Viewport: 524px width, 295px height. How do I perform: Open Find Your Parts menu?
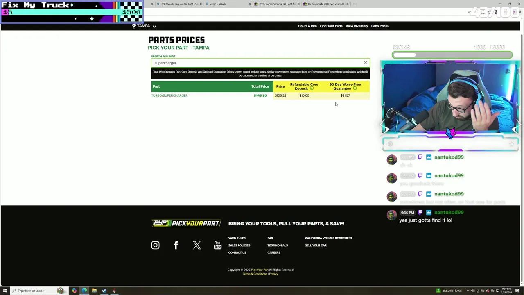(x=331, y=26)
